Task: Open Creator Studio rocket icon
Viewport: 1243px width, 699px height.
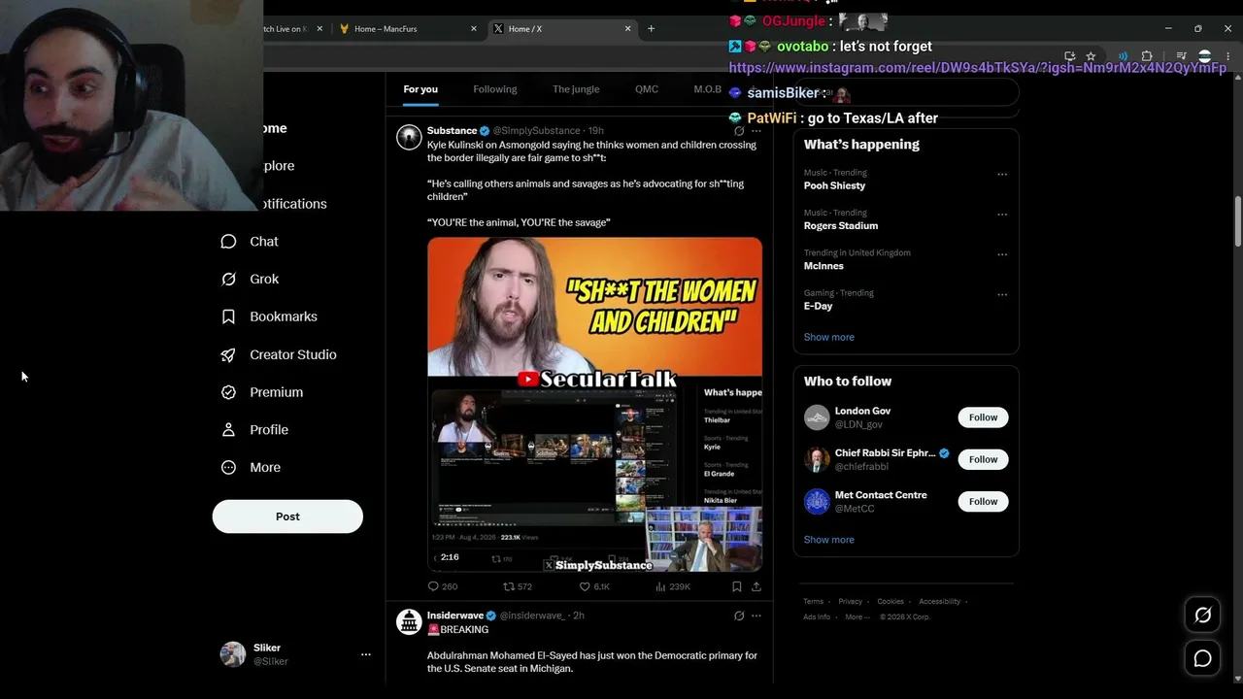Action: [228, 355]
